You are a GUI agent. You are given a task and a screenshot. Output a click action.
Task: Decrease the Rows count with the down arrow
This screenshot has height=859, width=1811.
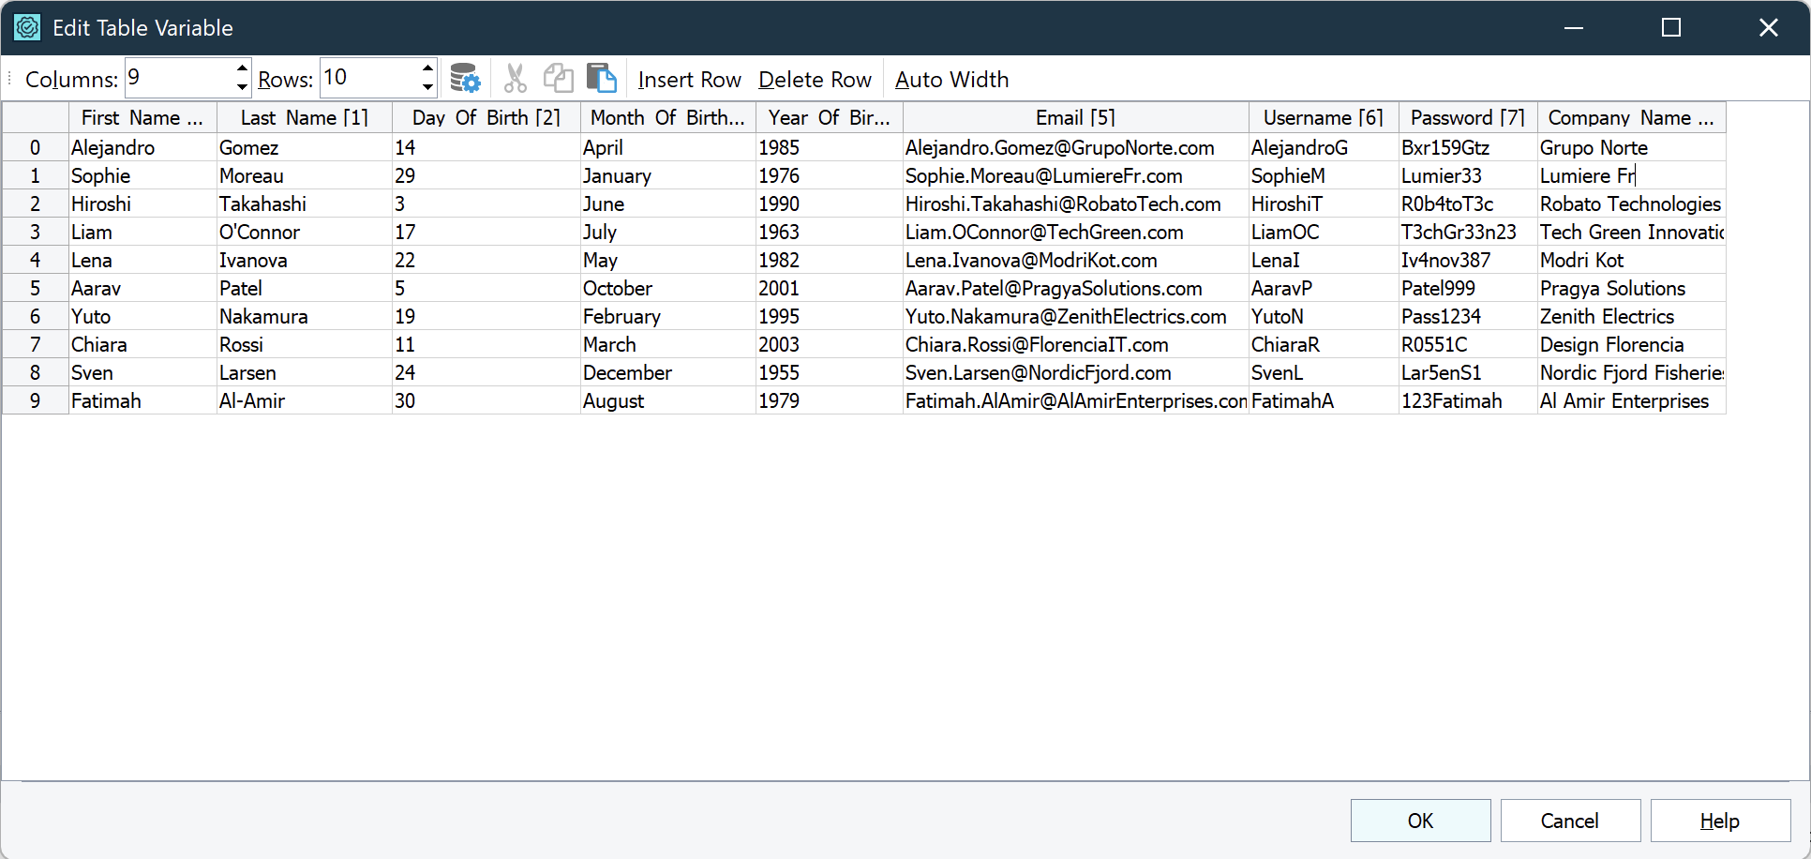427,86
